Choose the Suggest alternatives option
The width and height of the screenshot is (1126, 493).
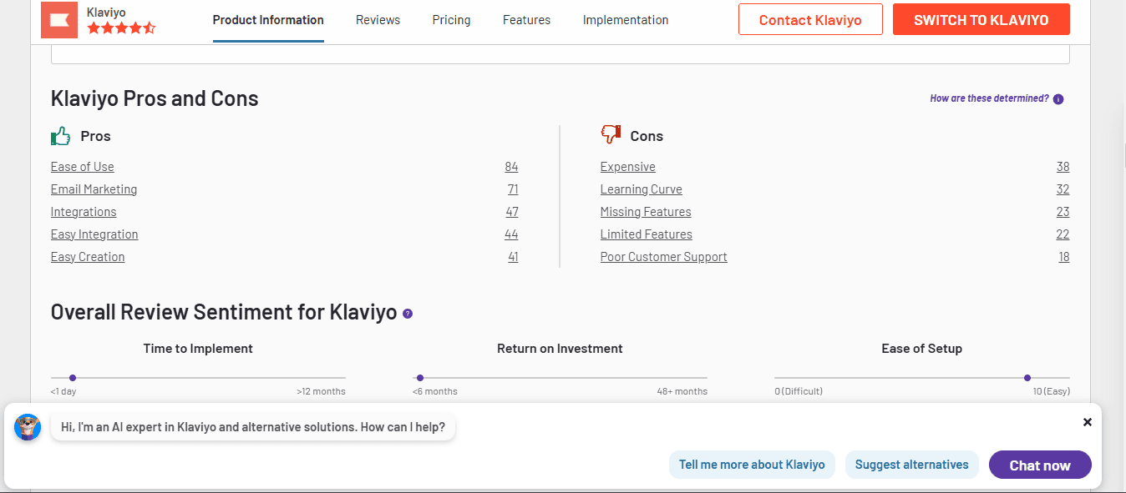coord(912,465)
